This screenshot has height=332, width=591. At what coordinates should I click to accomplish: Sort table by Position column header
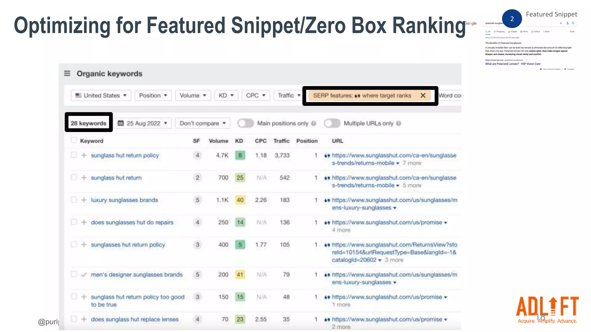pos(307,141)
